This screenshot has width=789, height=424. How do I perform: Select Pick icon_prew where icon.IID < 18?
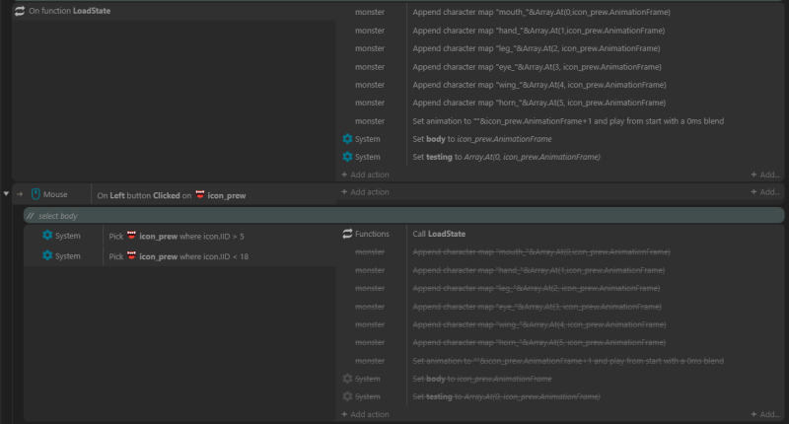(x=179, y=256)
